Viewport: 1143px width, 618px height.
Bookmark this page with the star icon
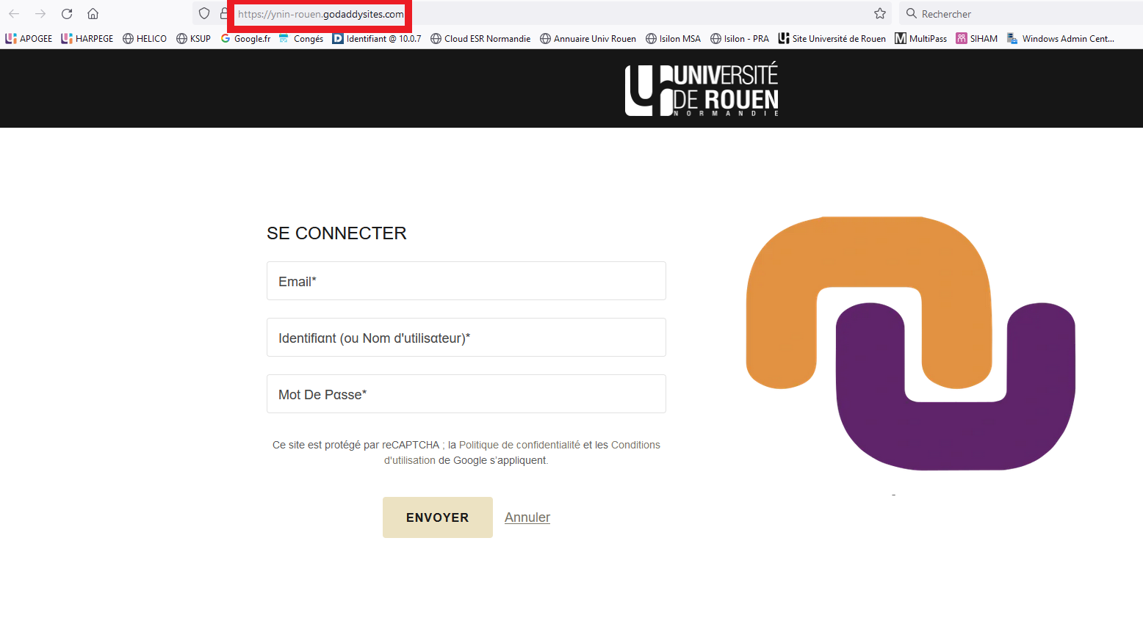tap(880, 14)
